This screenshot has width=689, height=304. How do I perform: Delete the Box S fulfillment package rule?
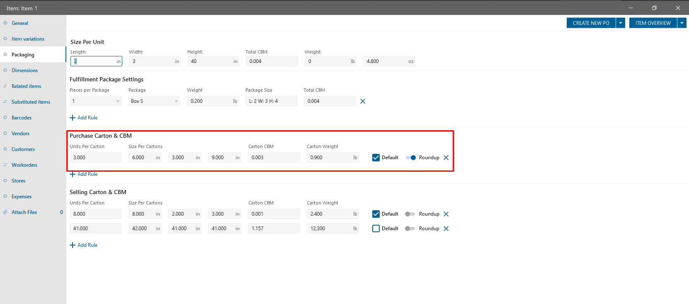coord(363,101)
